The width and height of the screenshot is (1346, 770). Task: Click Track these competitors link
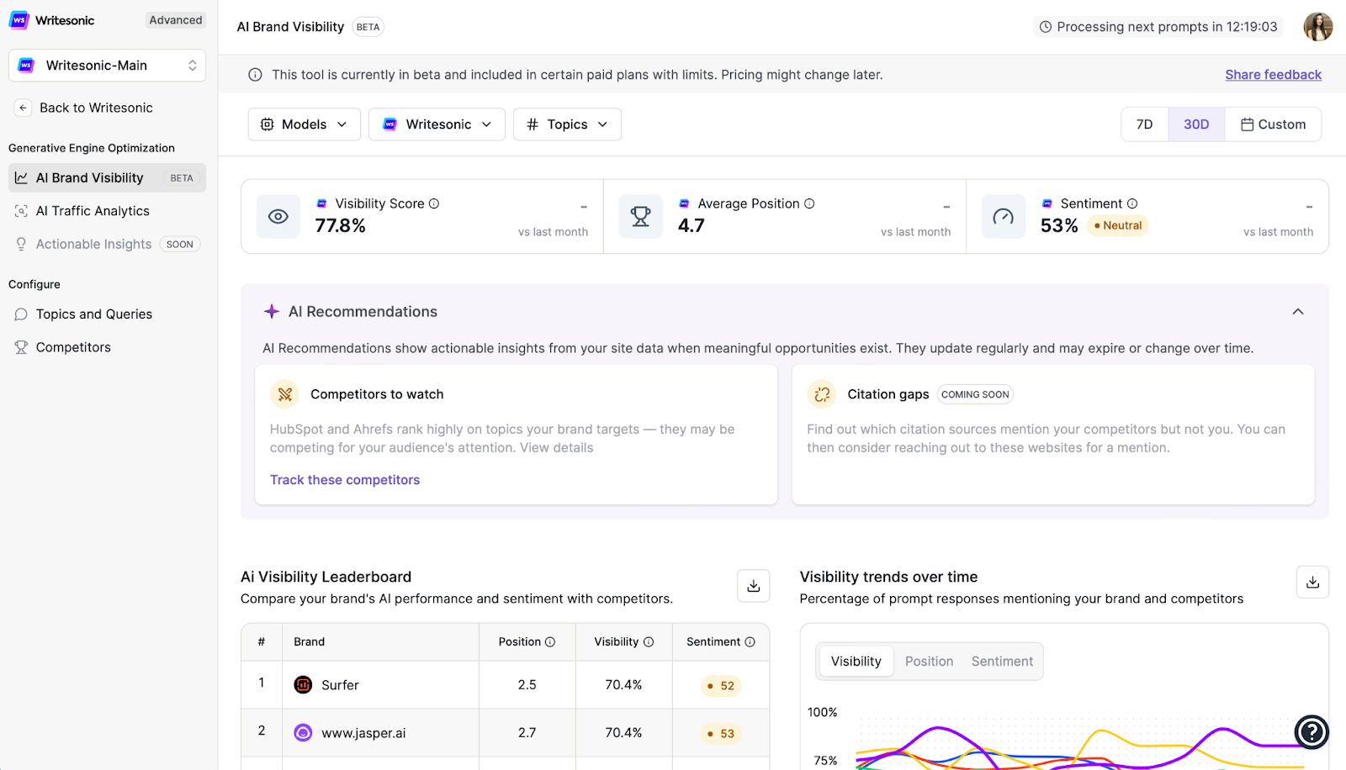click(x=345, y=480)
